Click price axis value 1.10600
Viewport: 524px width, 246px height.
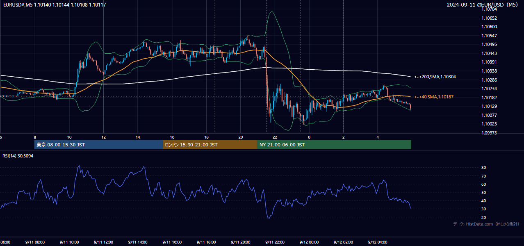[x=490, y=27]
